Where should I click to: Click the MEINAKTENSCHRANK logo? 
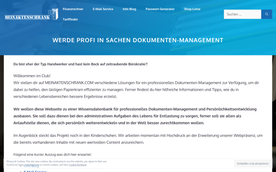click(31, 14)
